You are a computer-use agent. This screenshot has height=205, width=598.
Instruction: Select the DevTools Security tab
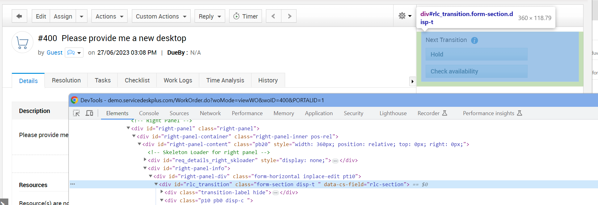(x=353, y=113)
